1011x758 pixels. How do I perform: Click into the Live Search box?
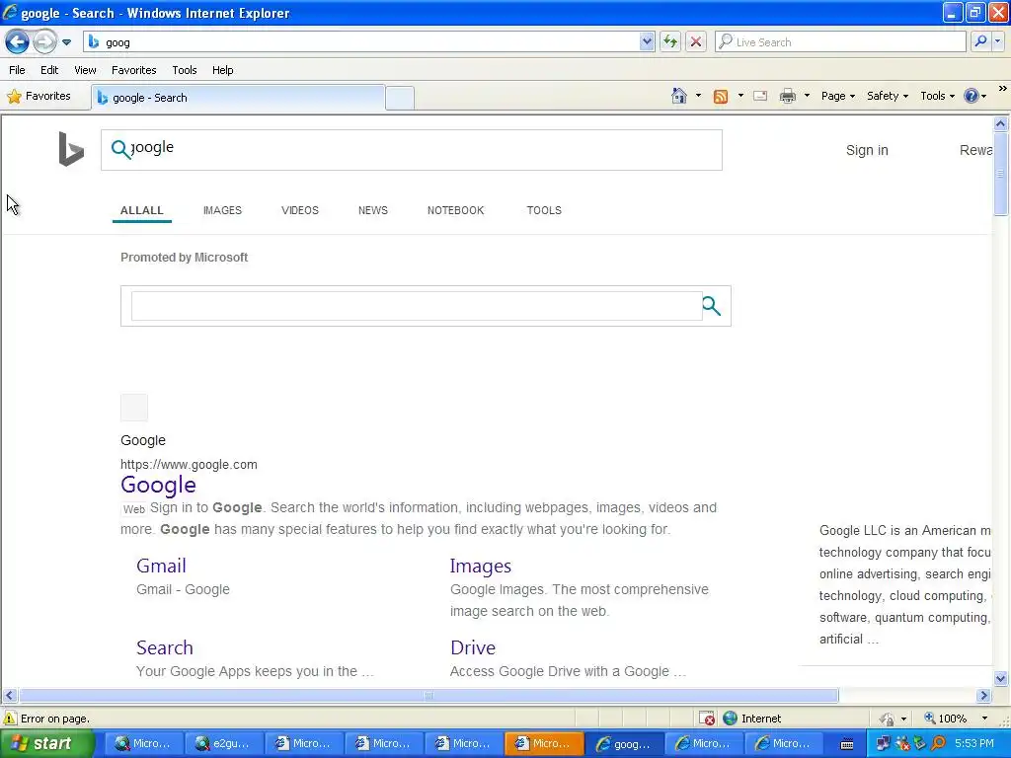(x=840, y=41)
